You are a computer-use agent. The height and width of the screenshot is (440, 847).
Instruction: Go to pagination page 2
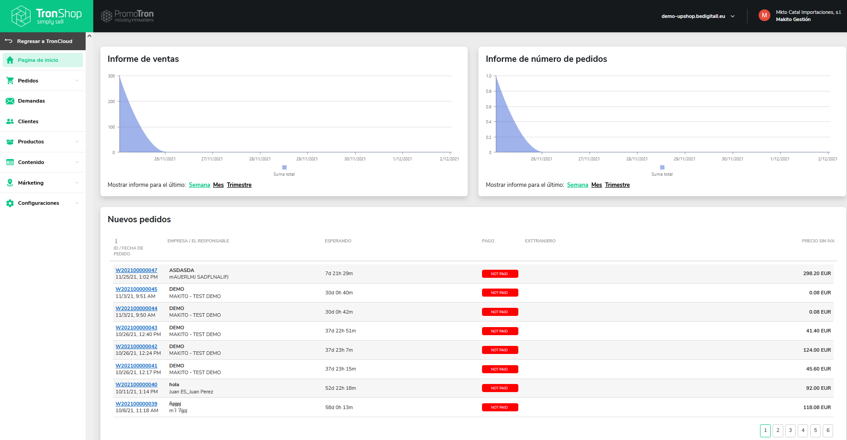coord(778,430)
